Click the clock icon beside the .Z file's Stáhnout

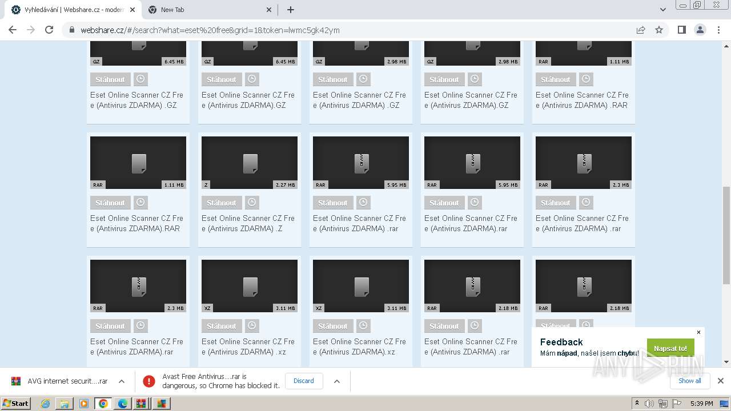(x=252, y=202)
